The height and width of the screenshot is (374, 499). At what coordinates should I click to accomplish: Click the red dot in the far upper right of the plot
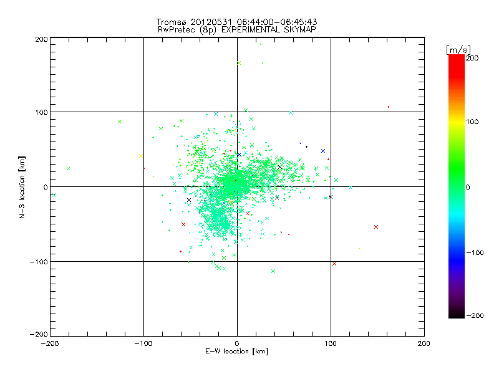tap(388, 107)
